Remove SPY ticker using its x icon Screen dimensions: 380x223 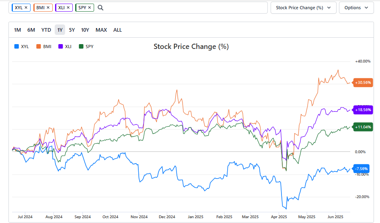[x=90, y=8]
